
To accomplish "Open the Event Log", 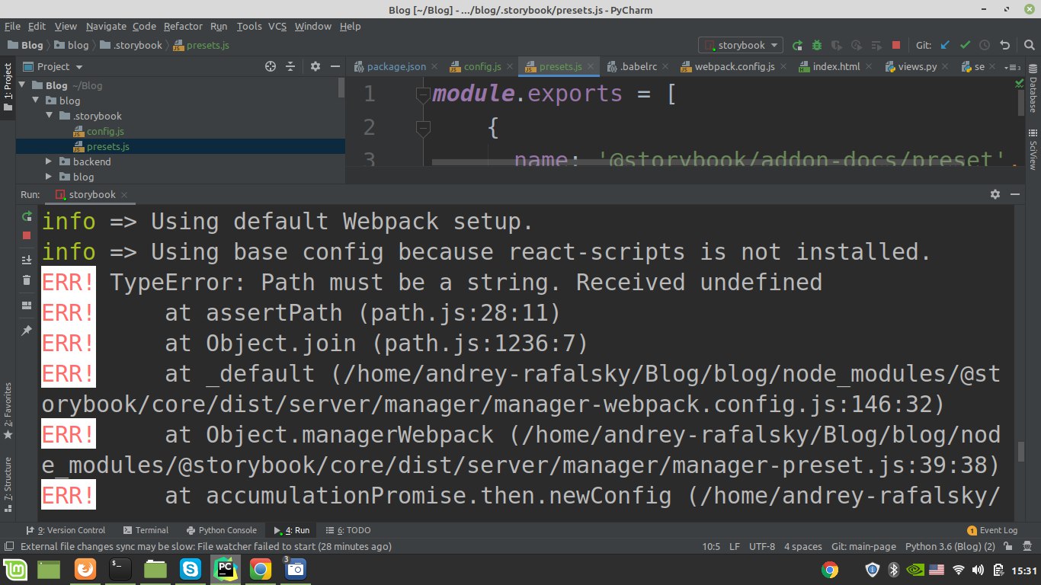I will [x=992, y=530].
